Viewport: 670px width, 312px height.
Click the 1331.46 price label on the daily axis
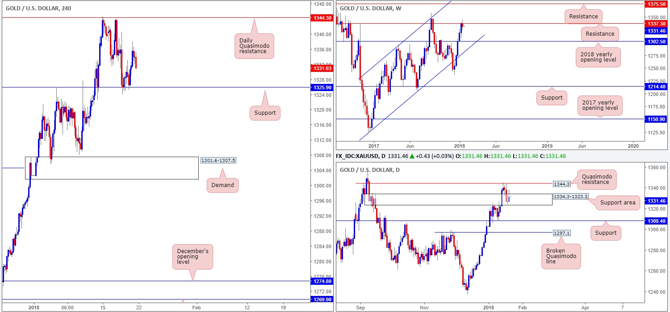click(656, 201)
